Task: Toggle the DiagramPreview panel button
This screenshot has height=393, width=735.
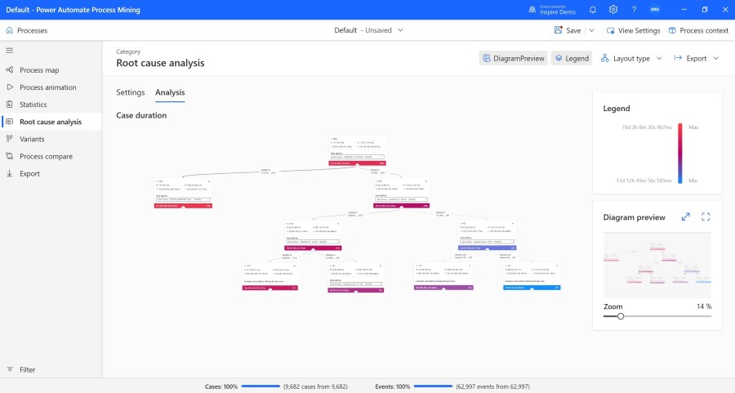Action: click(513, 59)
